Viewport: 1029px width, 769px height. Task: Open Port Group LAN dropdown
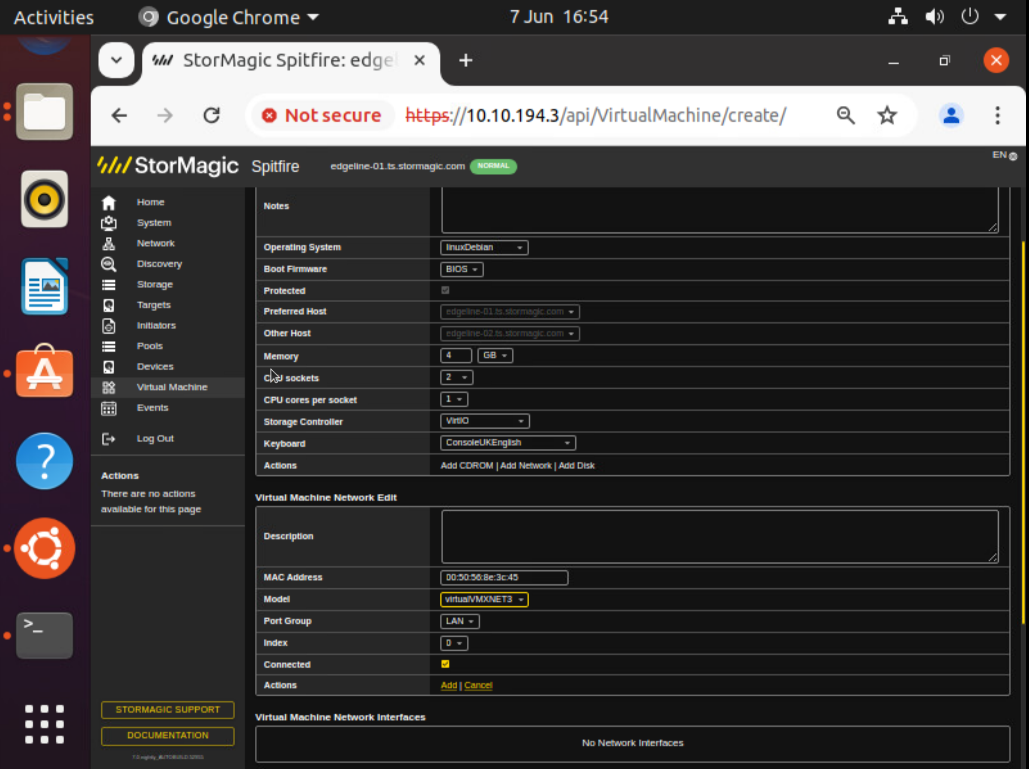click(459, 621)
